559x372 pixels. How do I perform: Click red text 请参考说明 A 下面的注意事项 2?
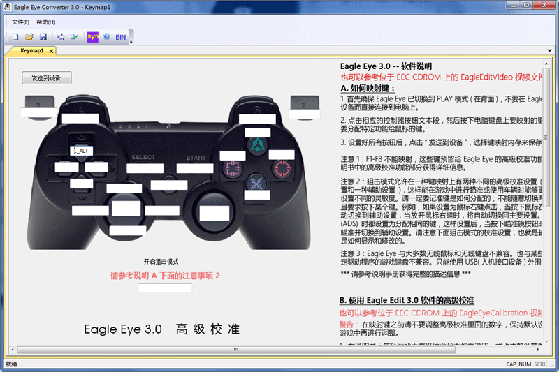(165, 276)
